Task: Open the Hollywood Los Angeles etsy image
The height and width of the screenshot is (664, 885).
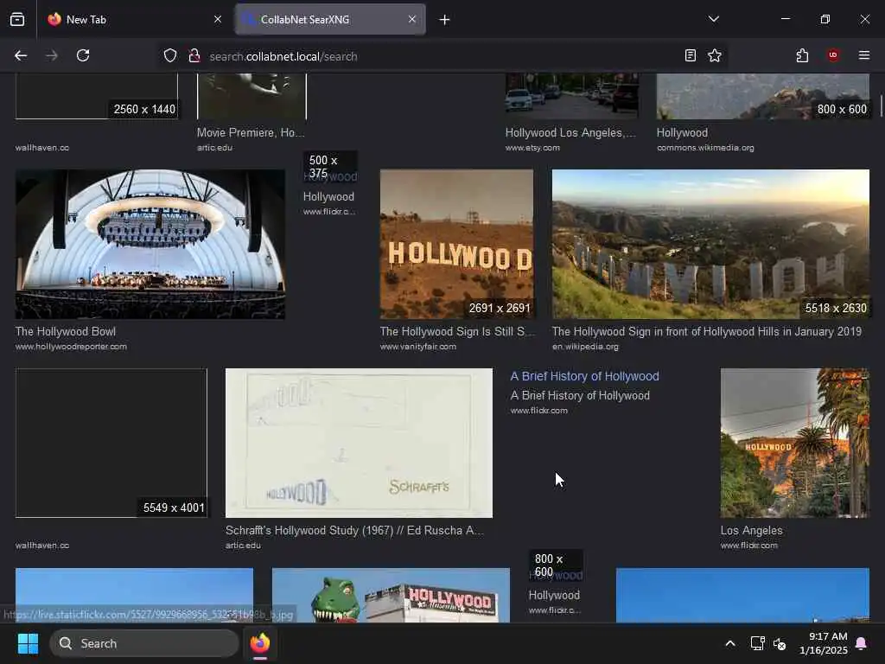Action: [x=572, y=96]
